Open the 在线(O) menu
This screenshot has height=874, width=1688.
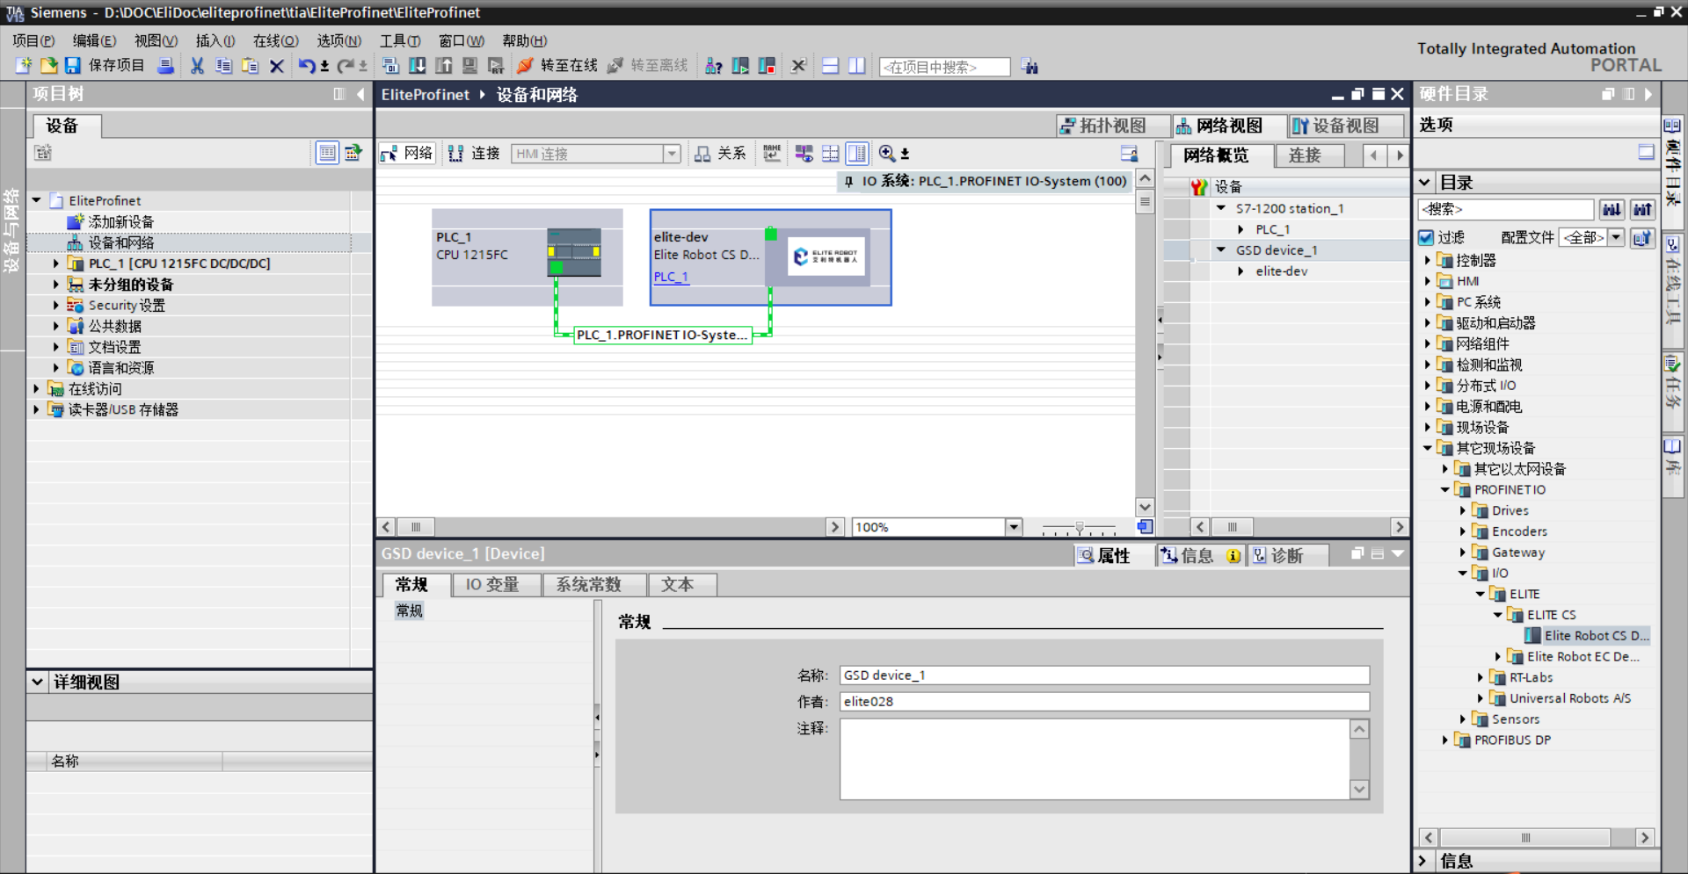coord(275,40)
